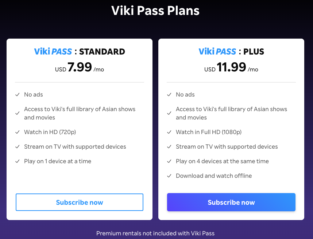Click the checkmark beside 'Play on 4 devices'
The image size is (313, 239).
pos(169,161)
